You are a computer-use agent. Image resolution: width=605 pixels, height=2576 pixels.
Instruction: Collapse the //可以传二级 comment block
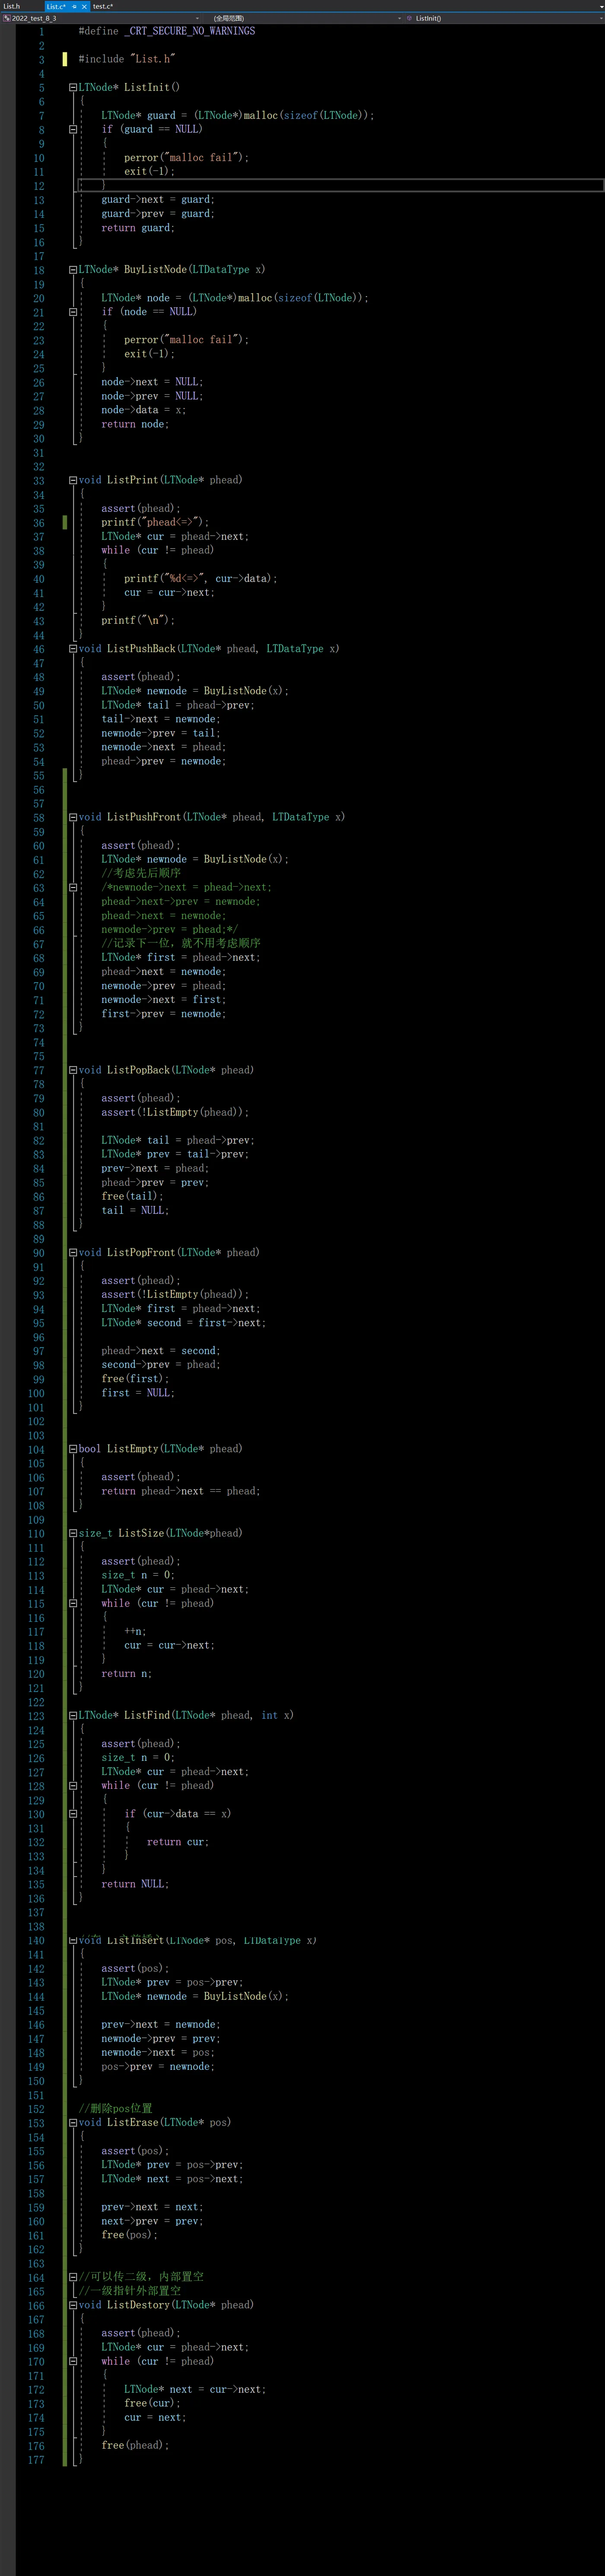point(73,2277)
